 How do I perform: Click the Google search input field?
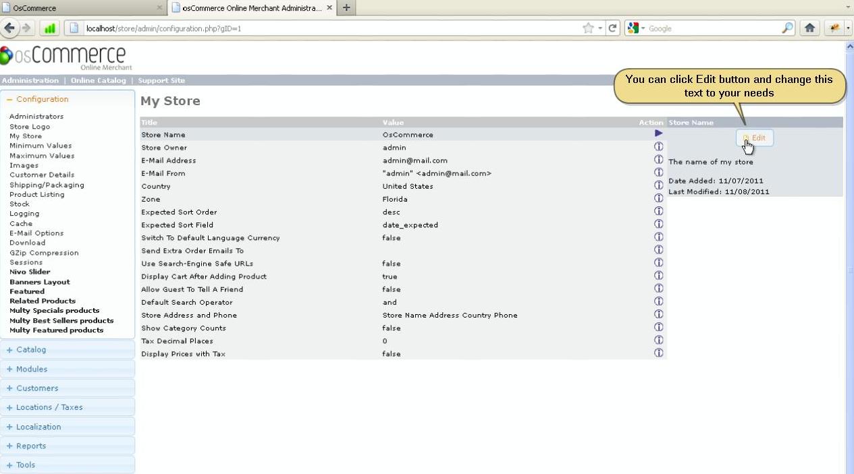tap(712, 28)
